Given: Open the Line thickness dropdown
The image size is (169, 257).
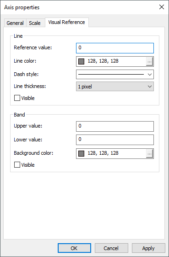Looking at the screenshot, I should click(115, 87).
